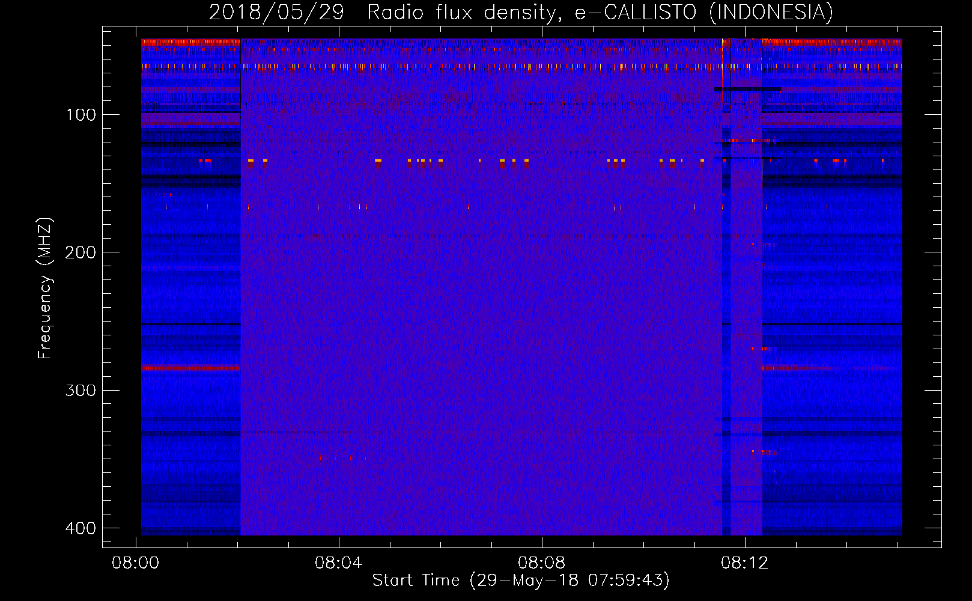This screenshot has height=601, width=972.
Task: Click the Start Time axis caption
Action: (x=521, y=581)
